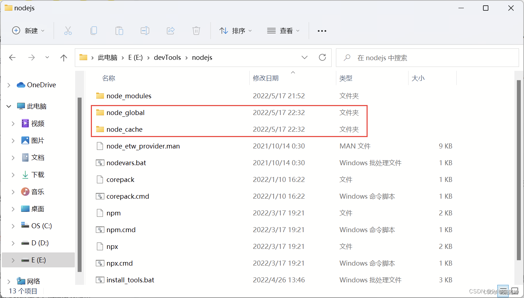524x298 pixels.
Task: Sort by the 名称 column header
Action: pyautogui.click(x=109, y=78)
